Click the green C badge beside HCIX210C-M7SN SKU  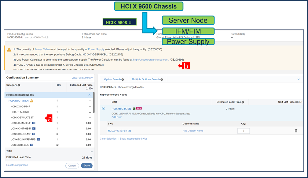point(134,109)
